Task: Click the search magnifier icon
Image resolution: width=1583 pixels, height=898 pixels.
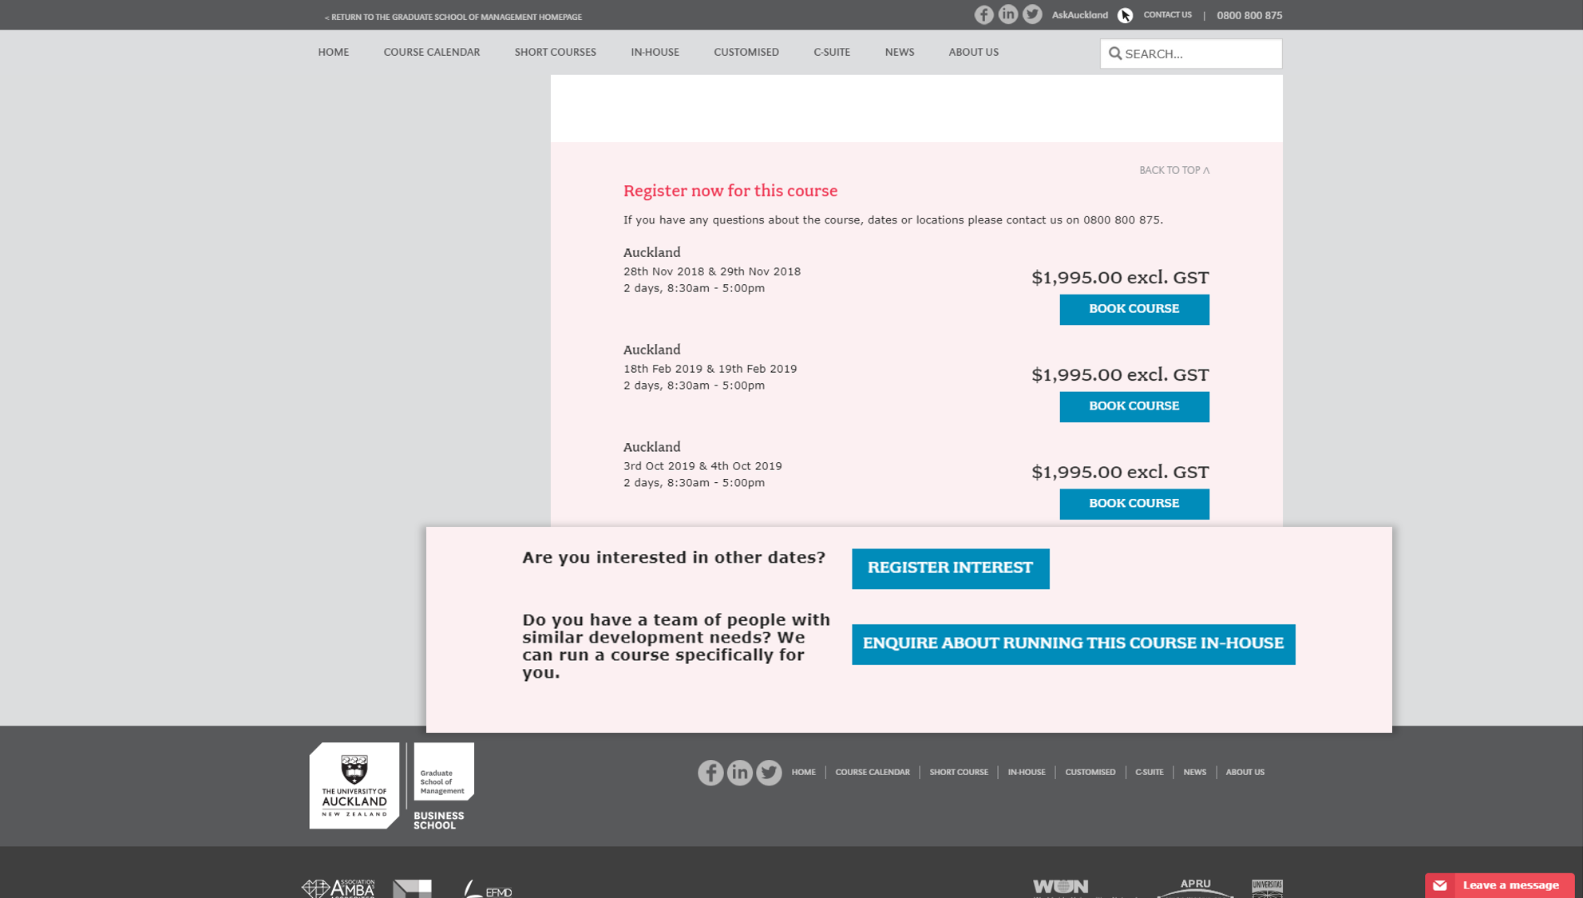Action: point(1115,53)
